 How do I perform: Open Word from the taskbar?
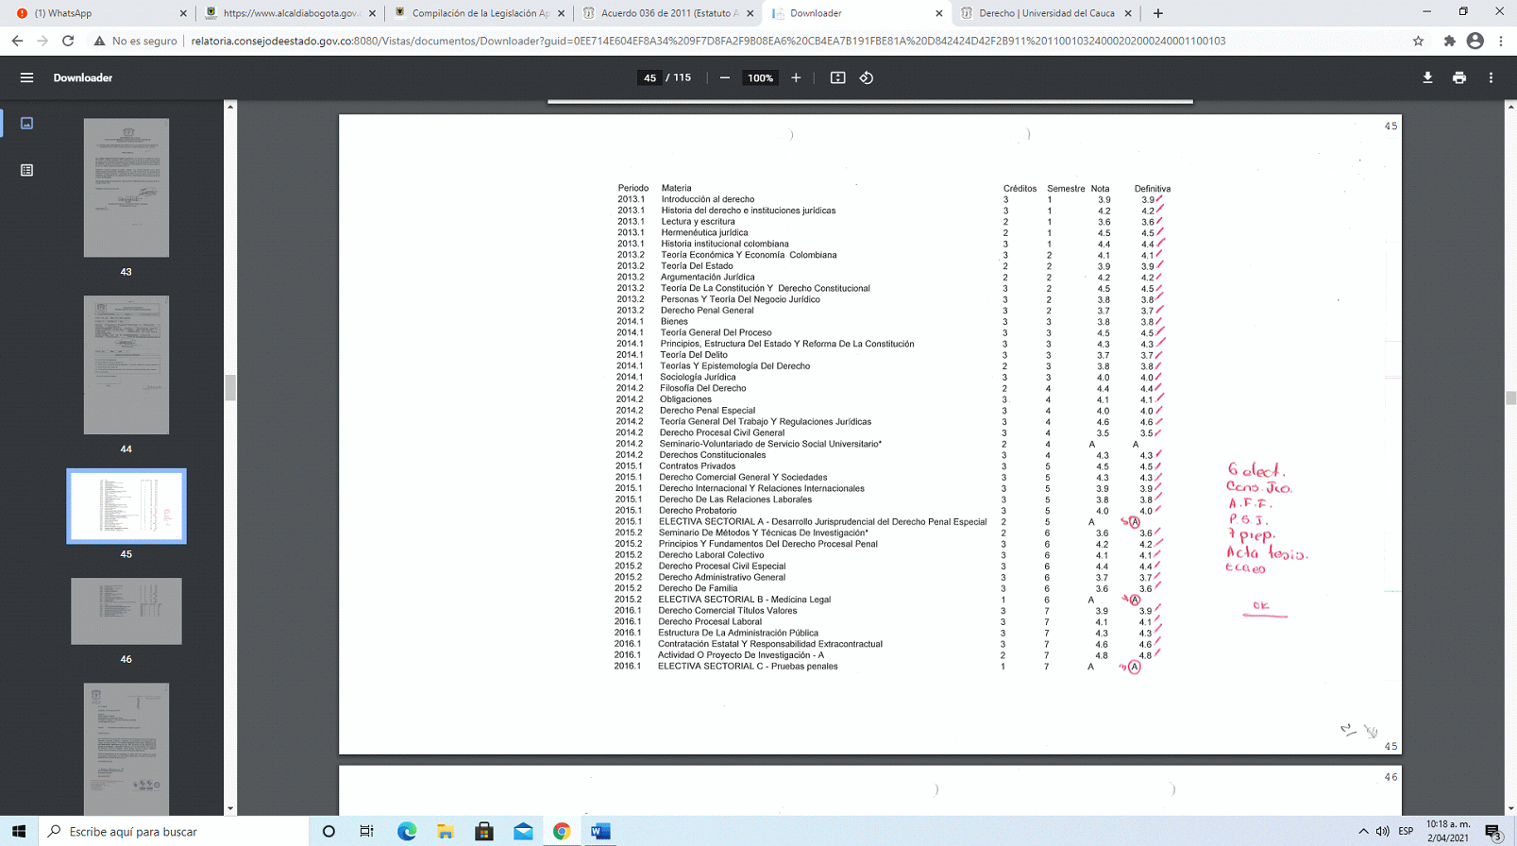tap(600, 831)
